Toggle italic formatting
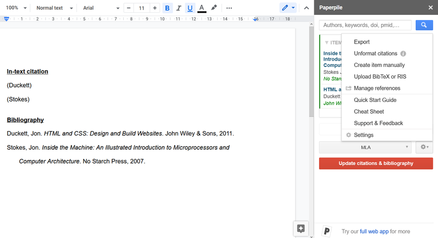The height and width of the screenshot is (238, 438). pos(178,8)
